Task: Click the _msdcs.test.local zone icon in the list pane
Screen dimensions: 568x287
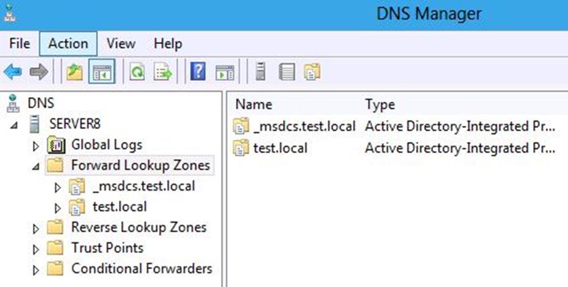Action: coord(241,126)
